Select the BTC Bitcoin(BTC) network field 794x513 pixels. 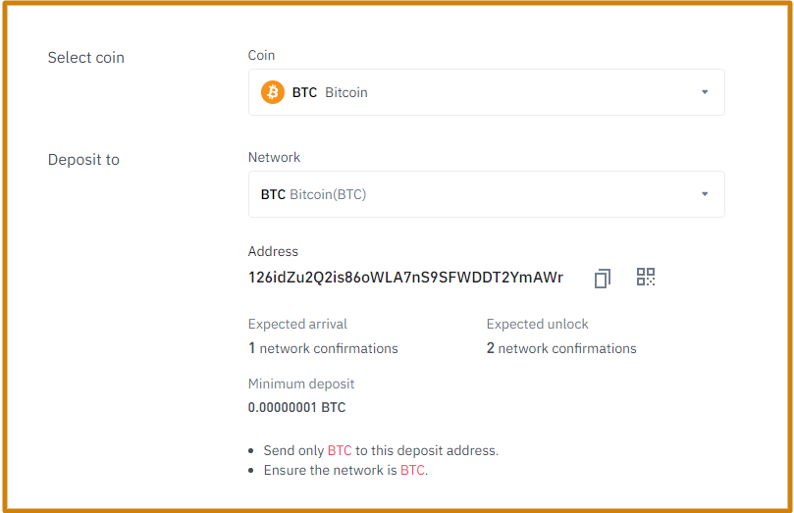[x=486, y=194]
